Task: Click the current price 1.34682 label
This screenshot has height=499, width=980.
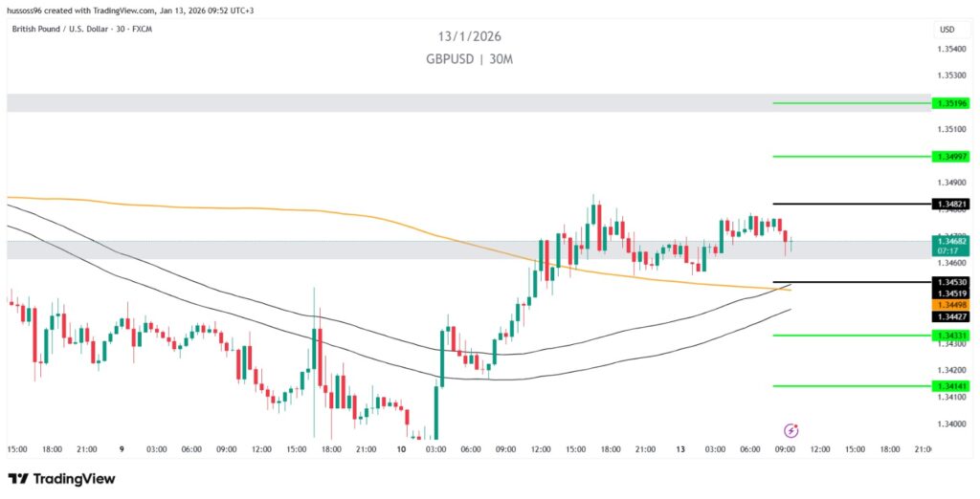Action: tap(953, 245)
